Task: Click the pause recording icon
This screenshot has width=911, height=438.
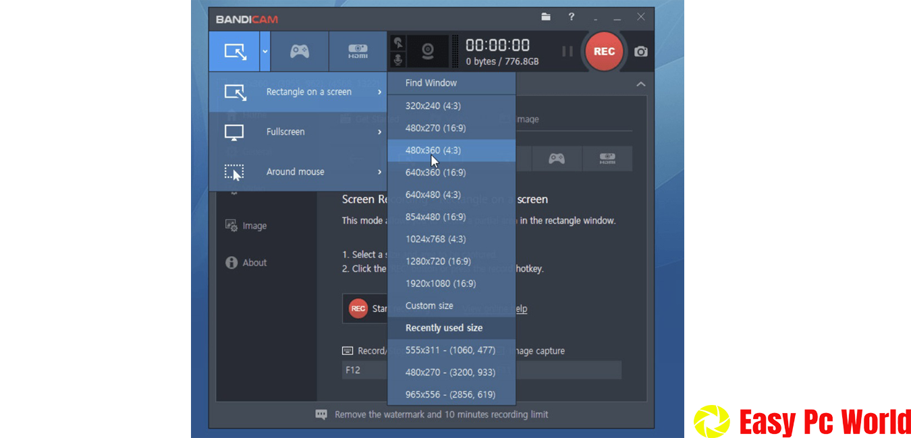Action: [x=567, y=51]
